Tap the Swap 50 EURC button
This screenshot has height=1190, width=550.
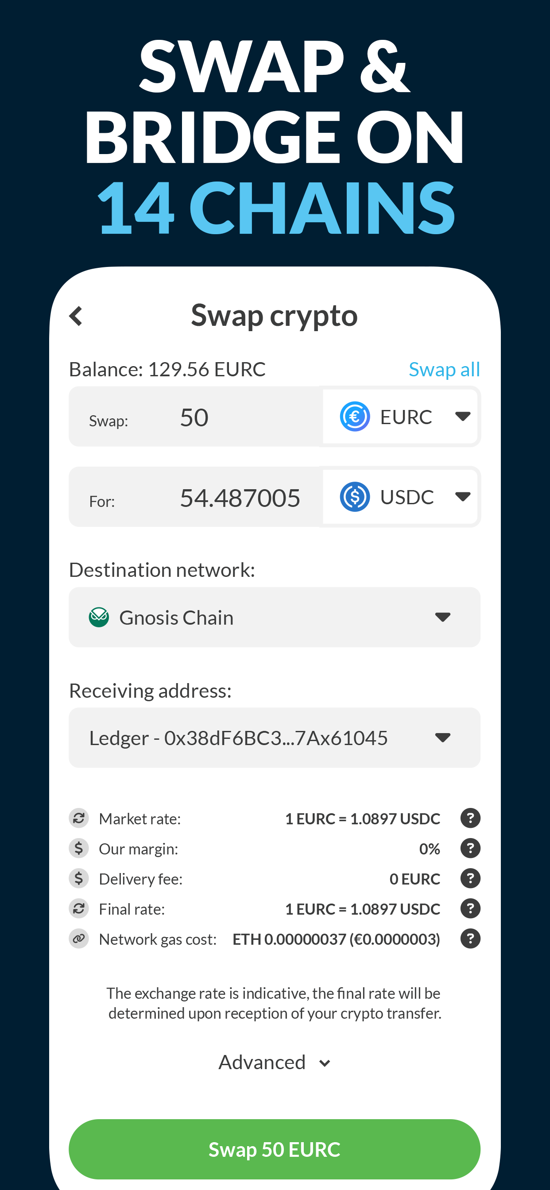tap(275, 1149)
